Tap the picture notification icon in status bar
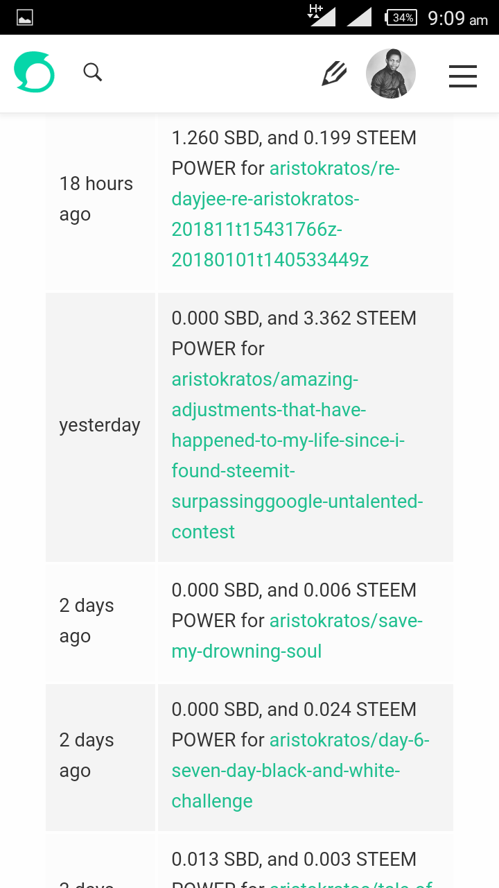 coord(25,18)
